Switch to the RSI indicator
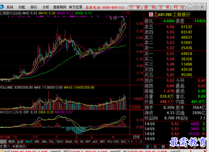The height and width of the screenshot is (152, 209). [x=123, y=142]
